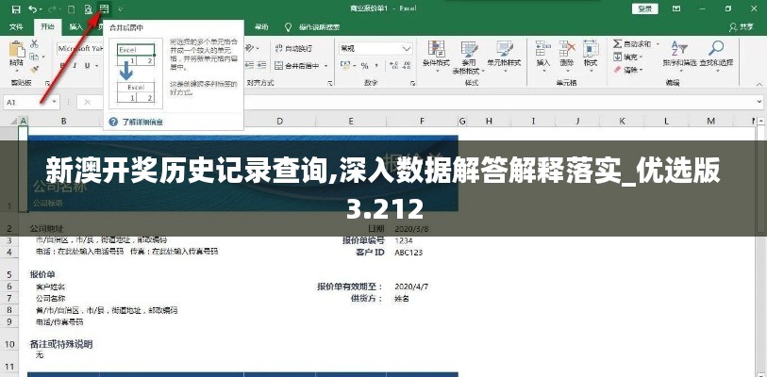Open the 剪贴板 clipboard dialog launcher

point(47,83)
